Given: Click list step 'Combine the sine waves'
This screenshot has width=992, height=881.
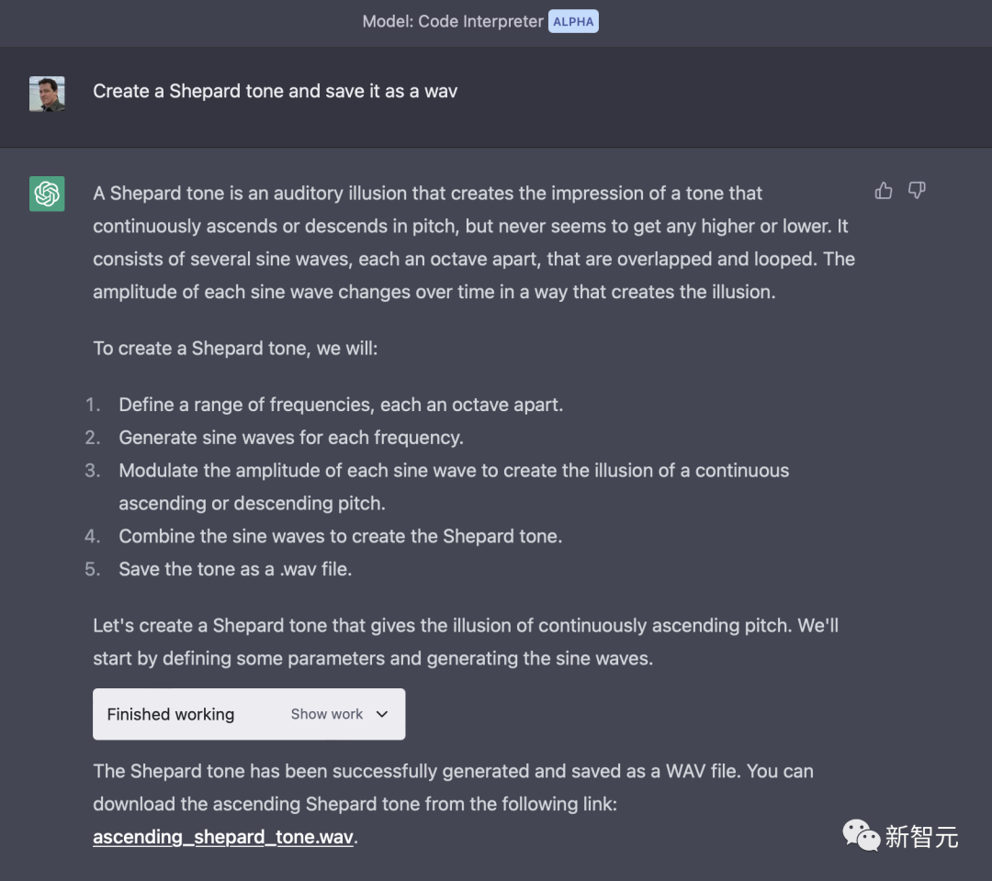Looking at the screenshot, I should pos(340,536).
